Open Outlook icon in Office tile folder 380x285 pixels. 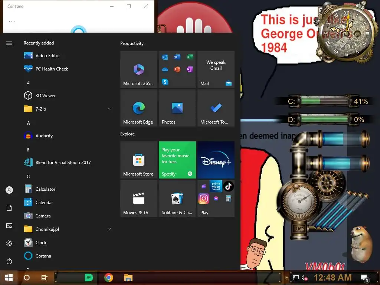[x=165, y=57]
